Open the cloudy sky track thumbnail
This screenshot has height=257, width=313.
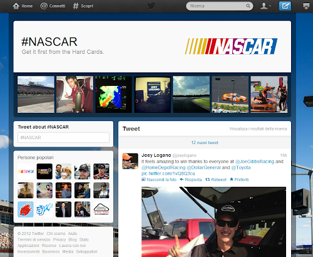(x=192, y=95)
